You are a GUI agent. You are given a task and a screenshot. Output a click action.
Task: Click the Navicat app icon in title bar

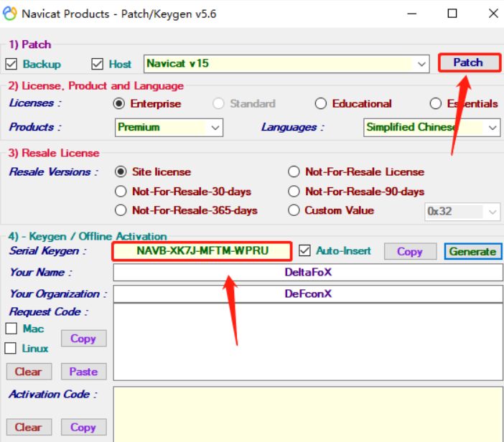click(9, 14)
